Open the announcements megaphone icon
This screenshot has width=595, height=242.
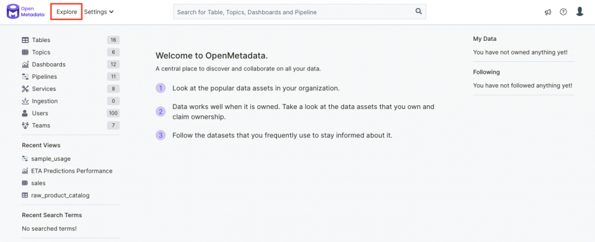coord(547,12)
